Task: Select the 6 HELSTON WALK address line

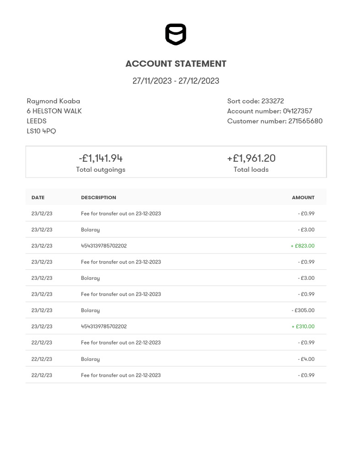Action: (54, 111)
